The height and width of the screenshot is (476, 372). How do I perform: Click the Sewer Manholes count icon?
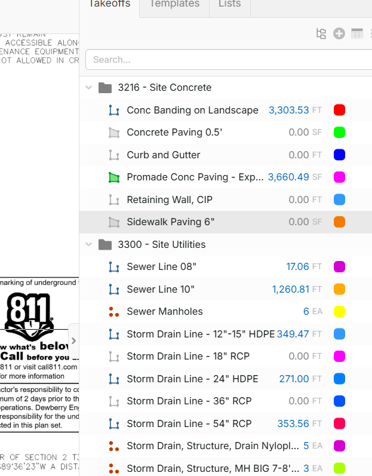coord(113,312)
